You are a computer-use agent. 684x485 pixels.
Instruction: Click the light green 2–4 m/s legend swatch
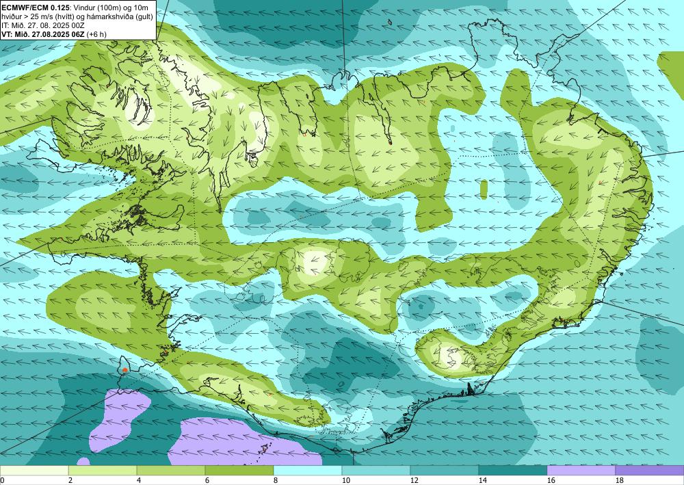coord(103,470)
